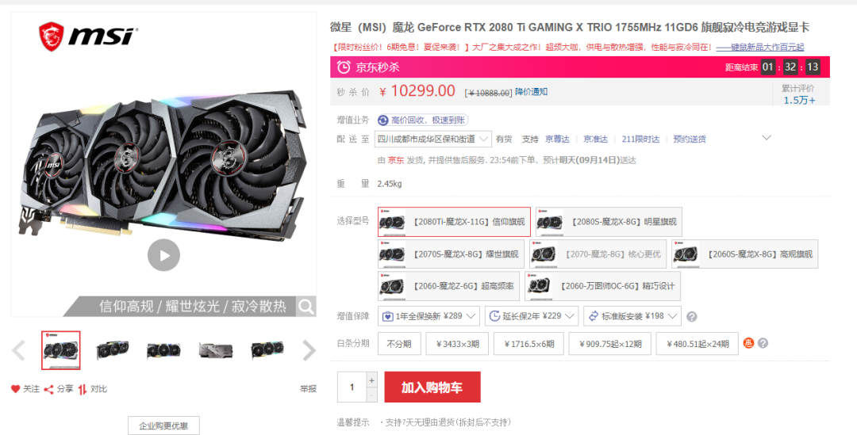Expand the 1年全保换新 ¥289 dropdown

(x=428, y=316)
